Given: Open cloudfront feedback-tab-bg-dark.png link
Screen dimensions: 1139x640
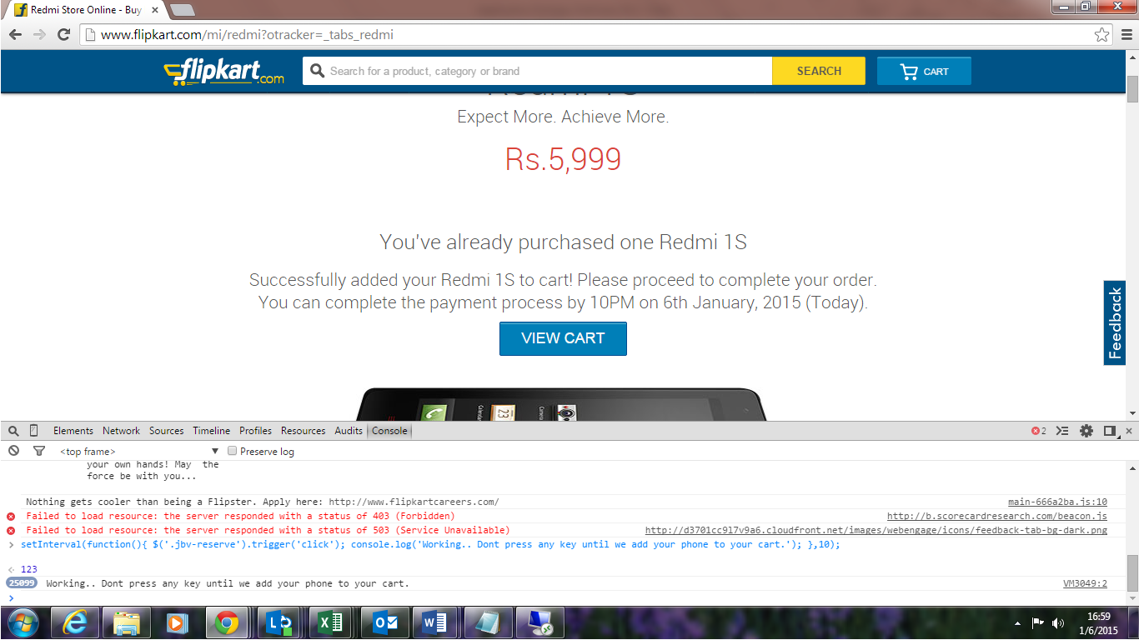Looking at the screenshot, I should pyautogui.click(x=876, y=530).
